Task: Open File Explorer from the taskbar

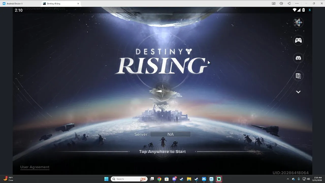Action: pyautogui.click(x=189, y=179)
